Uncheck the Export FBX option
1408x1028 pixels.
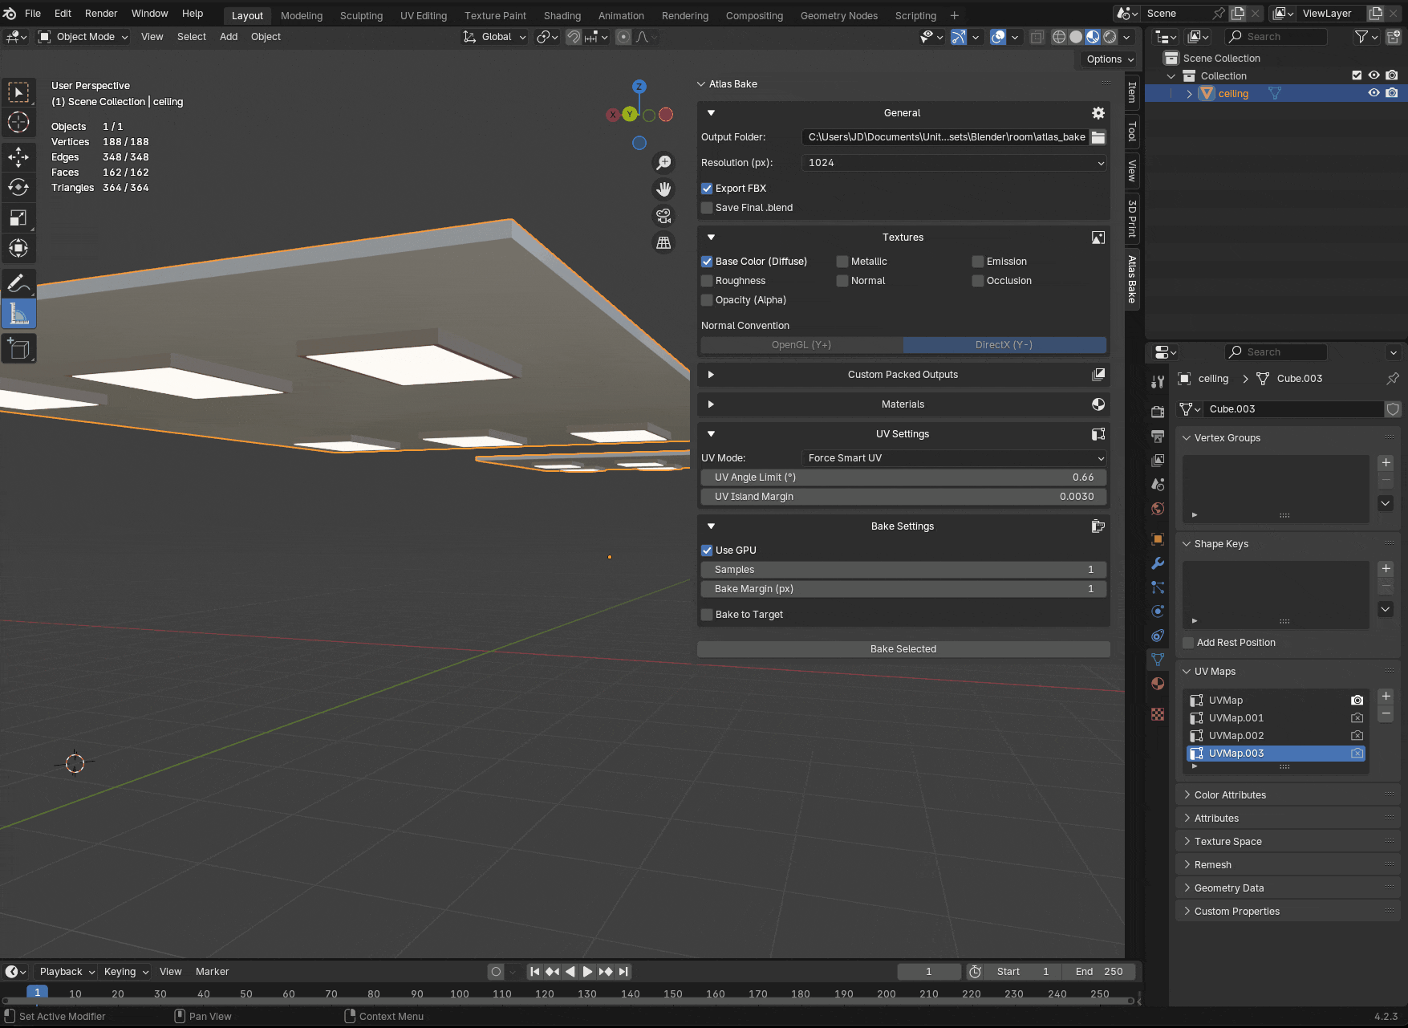(707, 189)
